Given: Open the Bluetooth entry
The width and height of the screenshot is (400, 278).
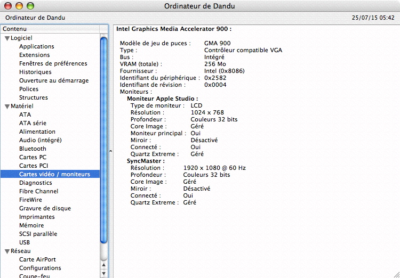Looking at the screenshot, I should pos(33,149).
